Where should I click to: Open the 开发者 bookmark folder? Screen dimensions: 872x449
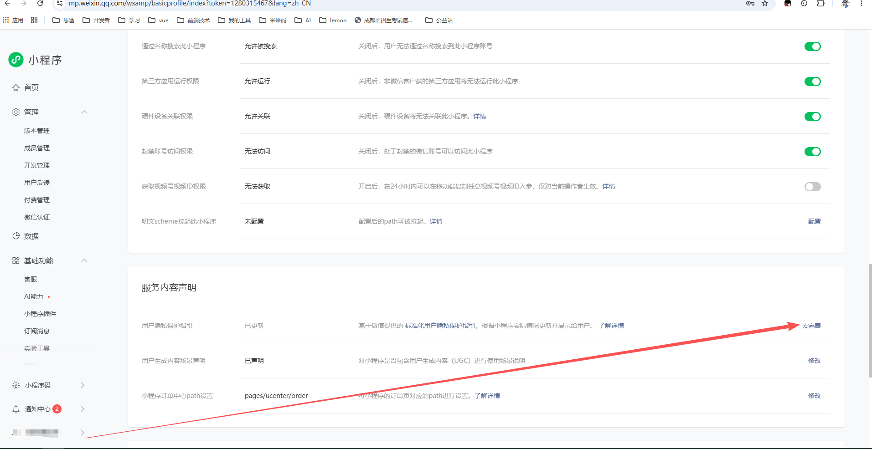[x=96, y=20]
